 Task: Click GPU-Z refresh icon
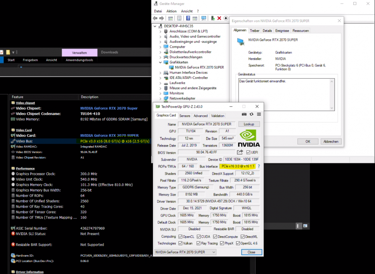pos(251,114)
